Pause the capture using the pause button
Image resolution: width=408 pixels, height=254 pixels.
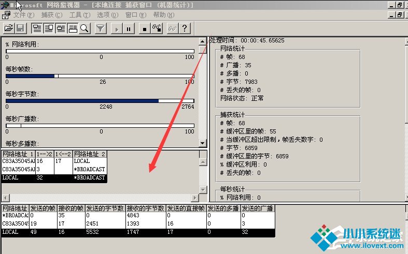(129, 28)
